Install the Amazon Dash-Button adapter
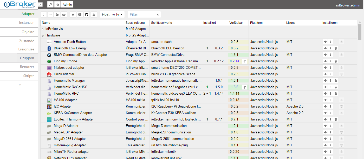Image resolution: width=364 pixels, height=159 pixels. tap(325, 42)
